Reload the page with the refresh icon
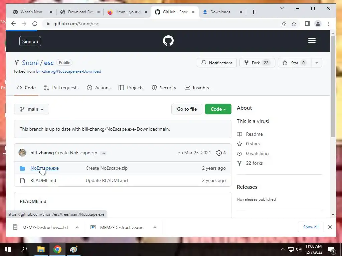 pyautogui.click(x=35, y=24)
